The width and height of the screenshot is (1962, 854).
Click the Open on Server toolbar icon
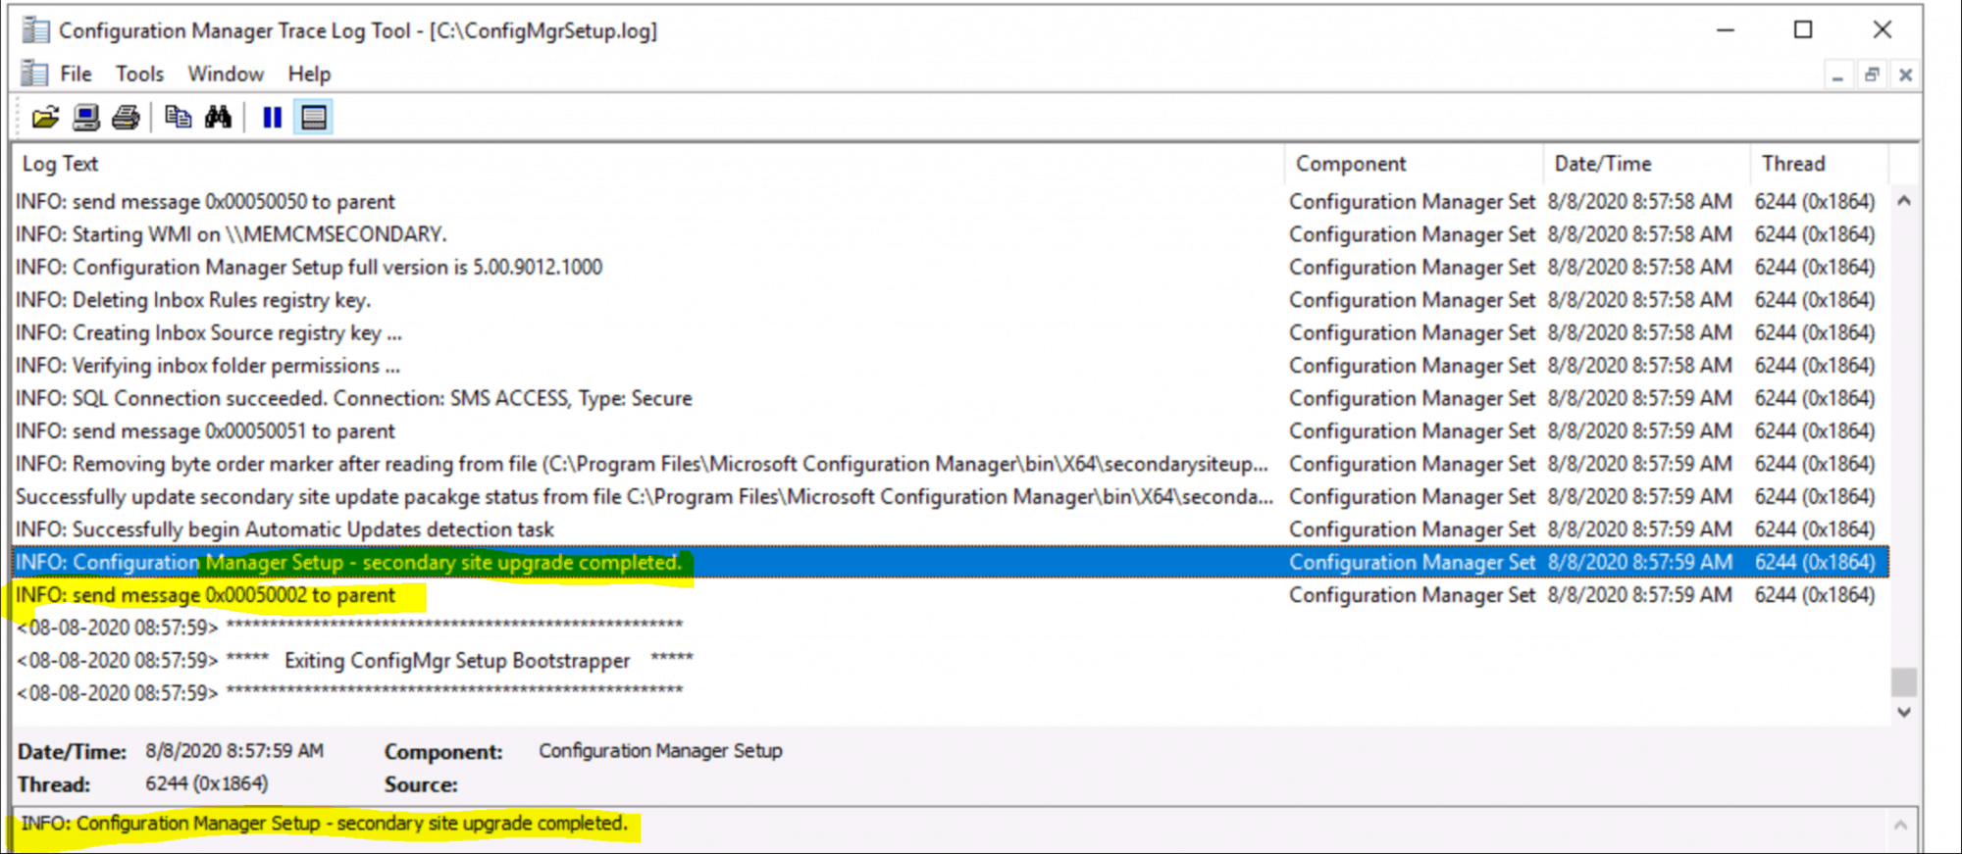tap(86, 118)
